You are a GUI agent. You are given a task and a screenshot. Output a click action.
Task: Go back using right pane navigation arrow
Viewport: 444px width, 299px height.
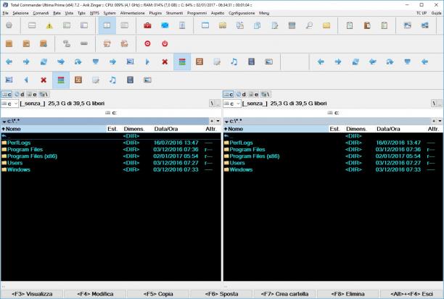pos(321,62)
